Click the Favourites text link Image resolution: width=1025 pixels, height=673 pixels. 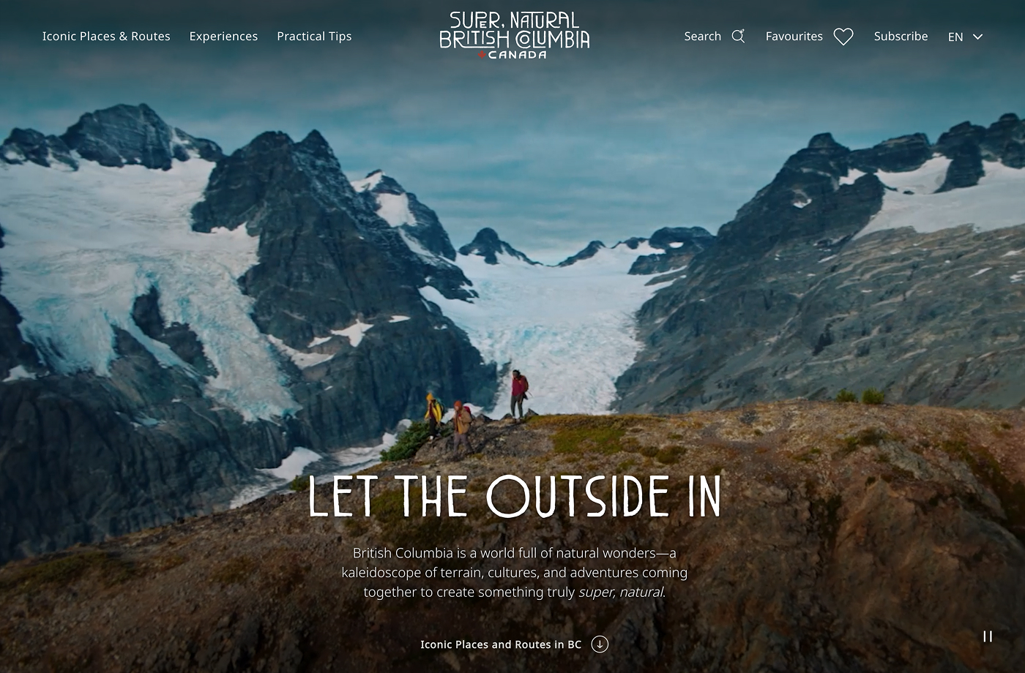tap(794, 36)
